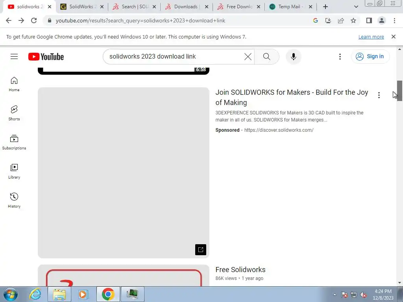Image resolution: width=403 pixels, height=302 pixels.
Task: Select Chrome in the taskbar
Action: (x=108, y=294)
